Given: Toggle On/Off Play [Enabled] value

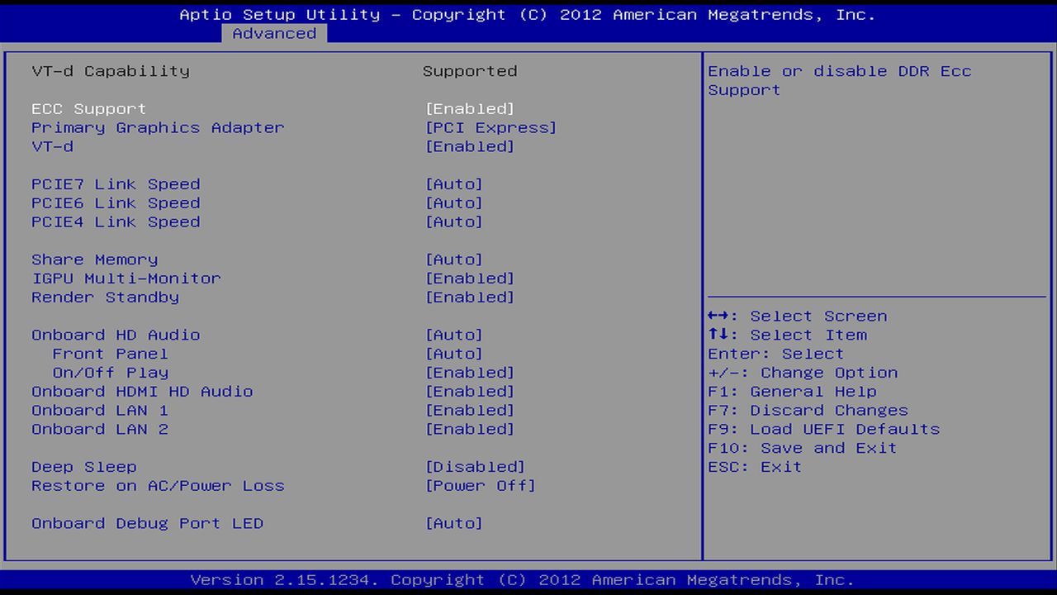Looking at the screenshot, I should point(470,373).
